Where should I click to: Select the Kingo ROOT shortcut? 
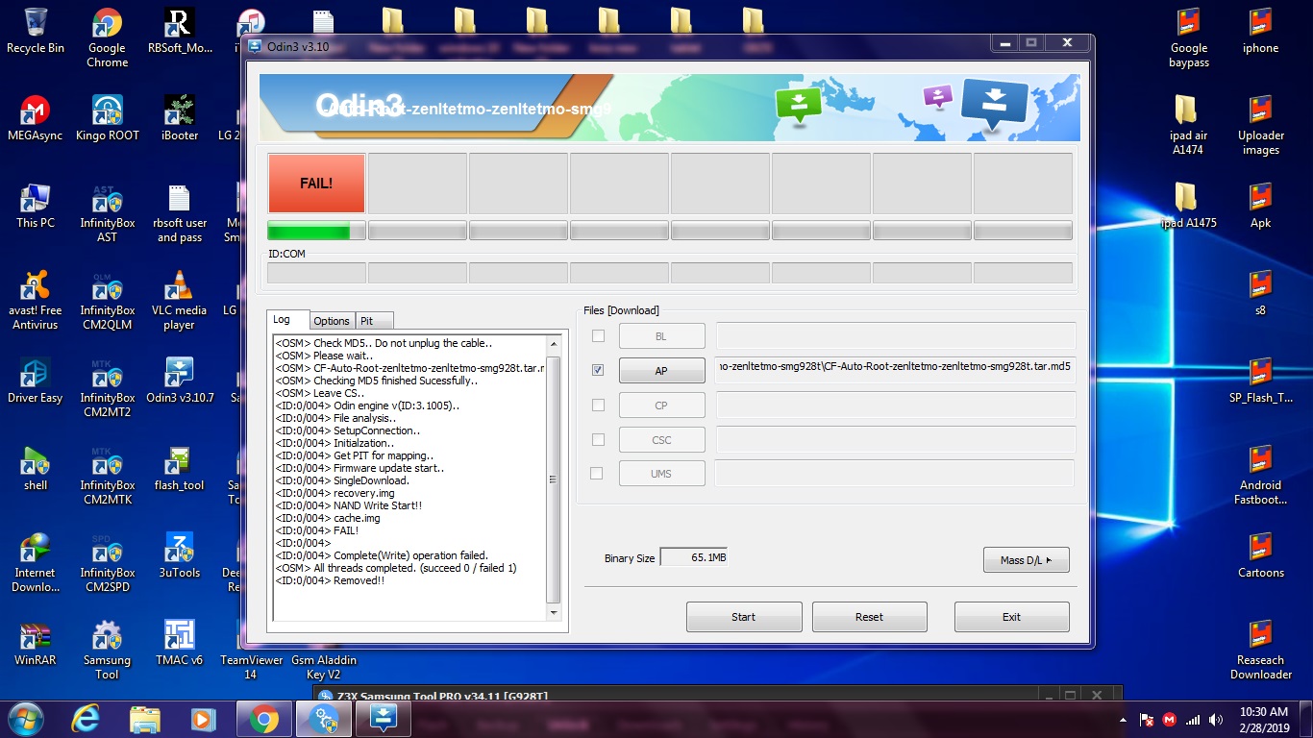coord(108,118)
